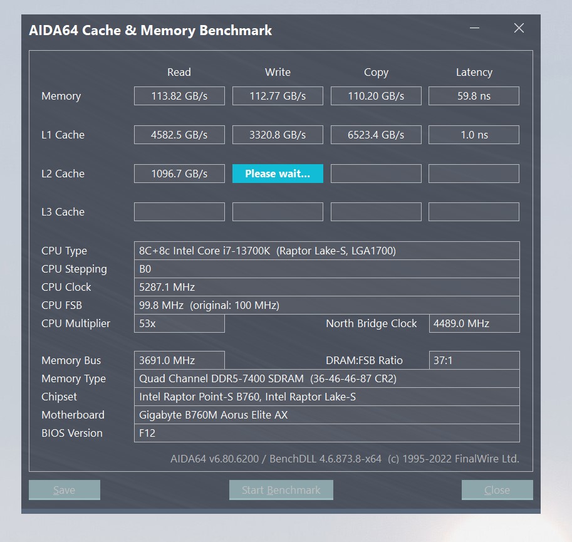
Task: Click the CPU FSB label
Action: (61, 305)
